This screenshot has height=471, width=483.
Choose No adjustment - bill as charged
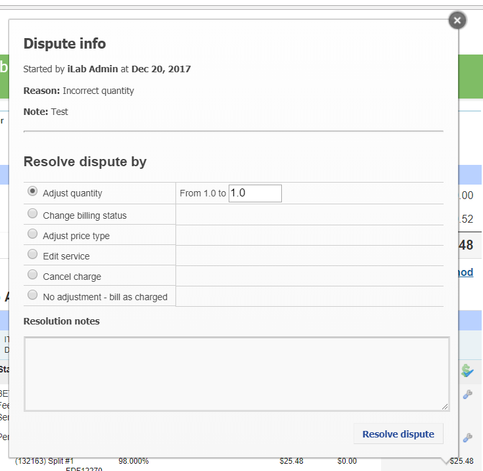point(32,295)
